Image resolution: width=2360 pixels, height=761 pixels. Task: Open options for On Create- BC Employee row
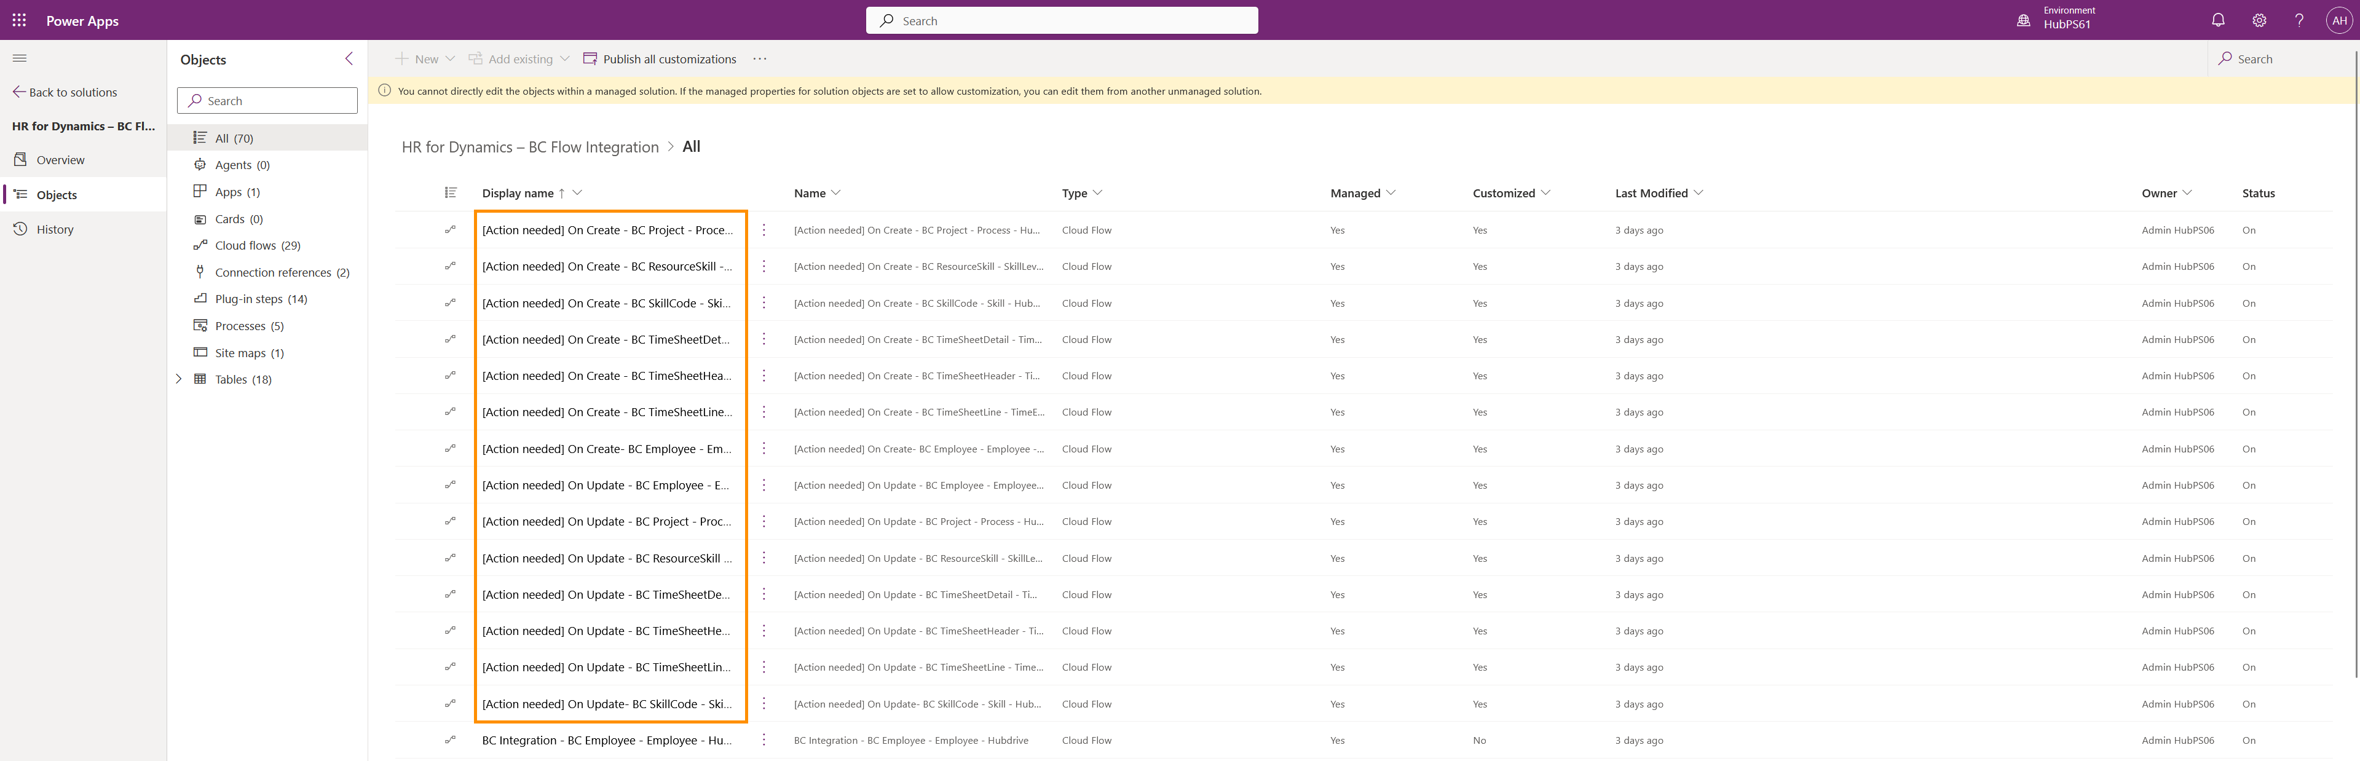pyautogui.click(x=764, y=449)
